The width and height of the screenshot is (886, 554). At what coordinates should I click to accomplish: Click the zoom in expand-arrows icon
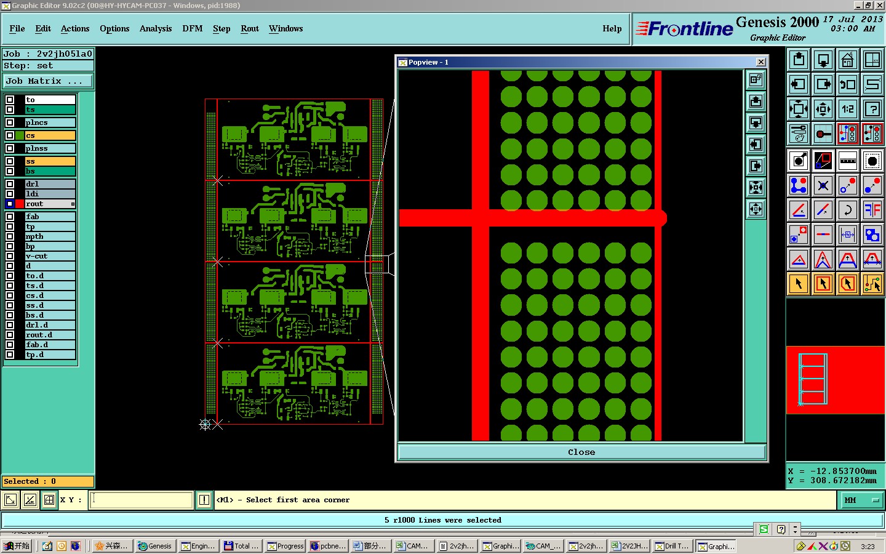(x=799, y=109)
